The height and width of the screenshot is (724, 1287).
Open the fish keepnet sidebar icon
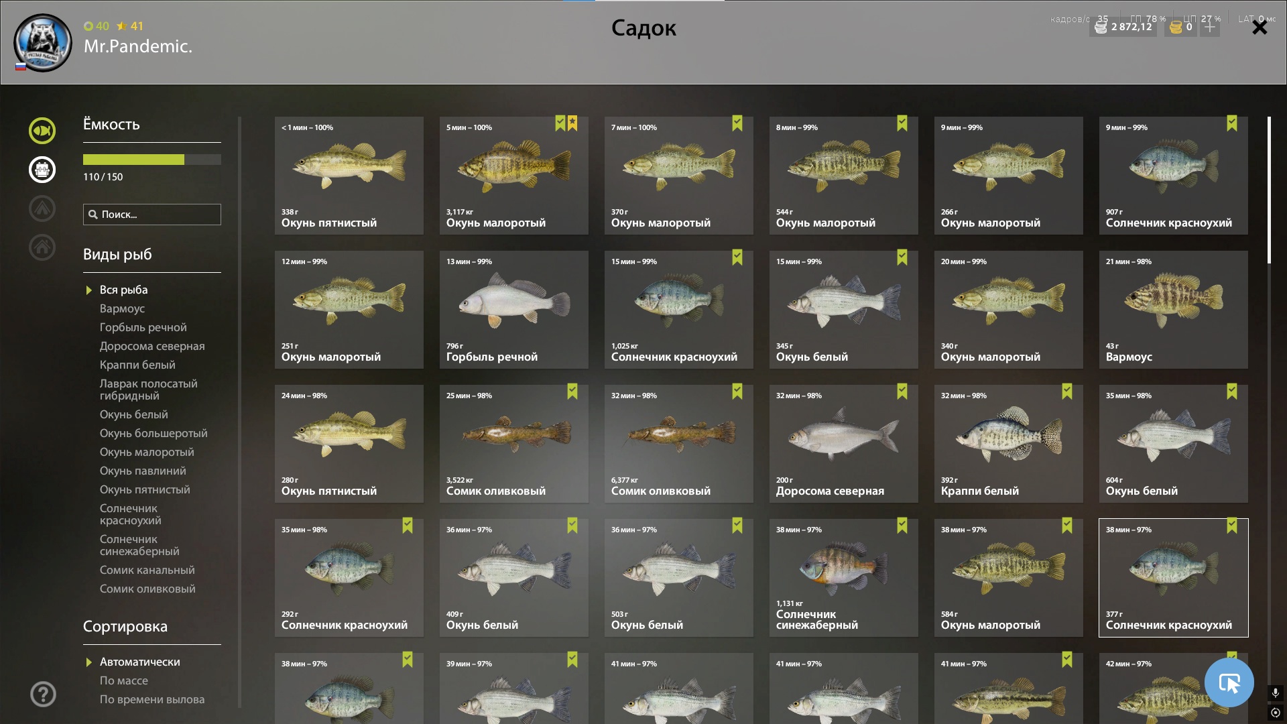pos(42,131)
